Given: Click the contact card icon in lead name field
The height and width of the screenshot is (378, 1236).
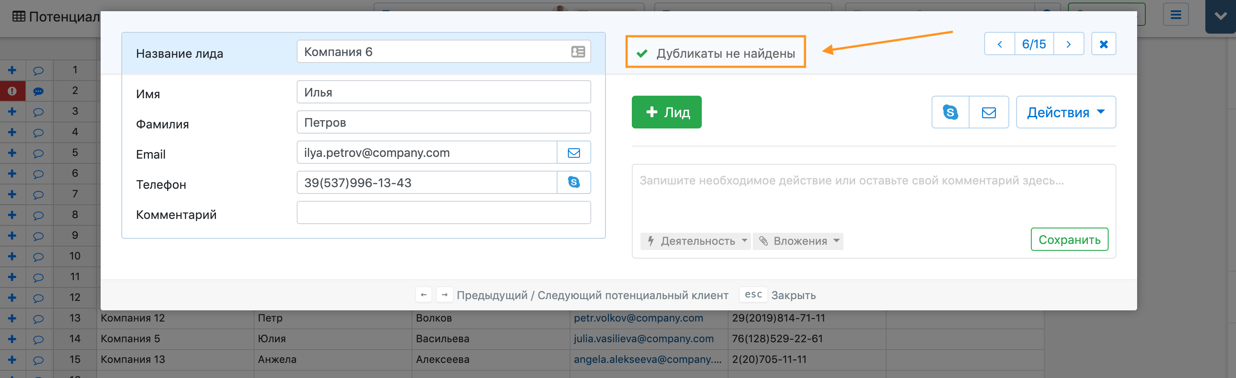Looking at the screenshot, I should (578, 52).
